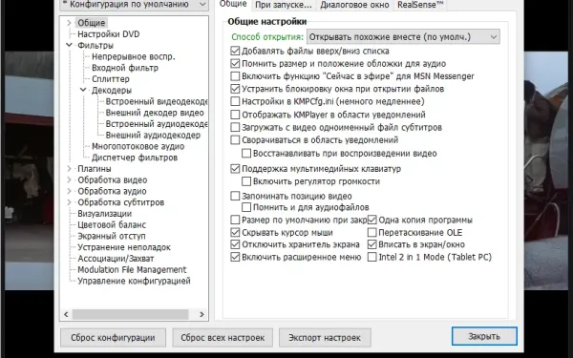Image resolution: width=573 pixels, height=358 pixels.
Task: Toggle Поддержка мультимедийных клавиатур checkbox
Action: 235,169
